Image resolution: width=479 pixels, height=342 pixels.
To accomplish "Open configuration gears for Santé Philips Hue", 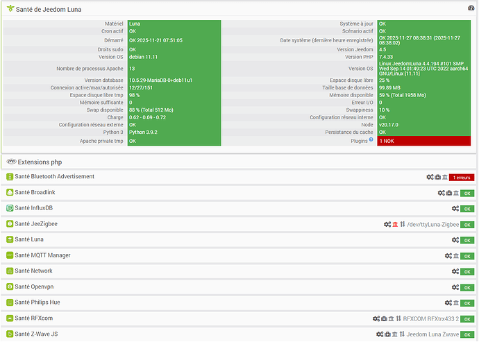I will [x=448, y=303].
